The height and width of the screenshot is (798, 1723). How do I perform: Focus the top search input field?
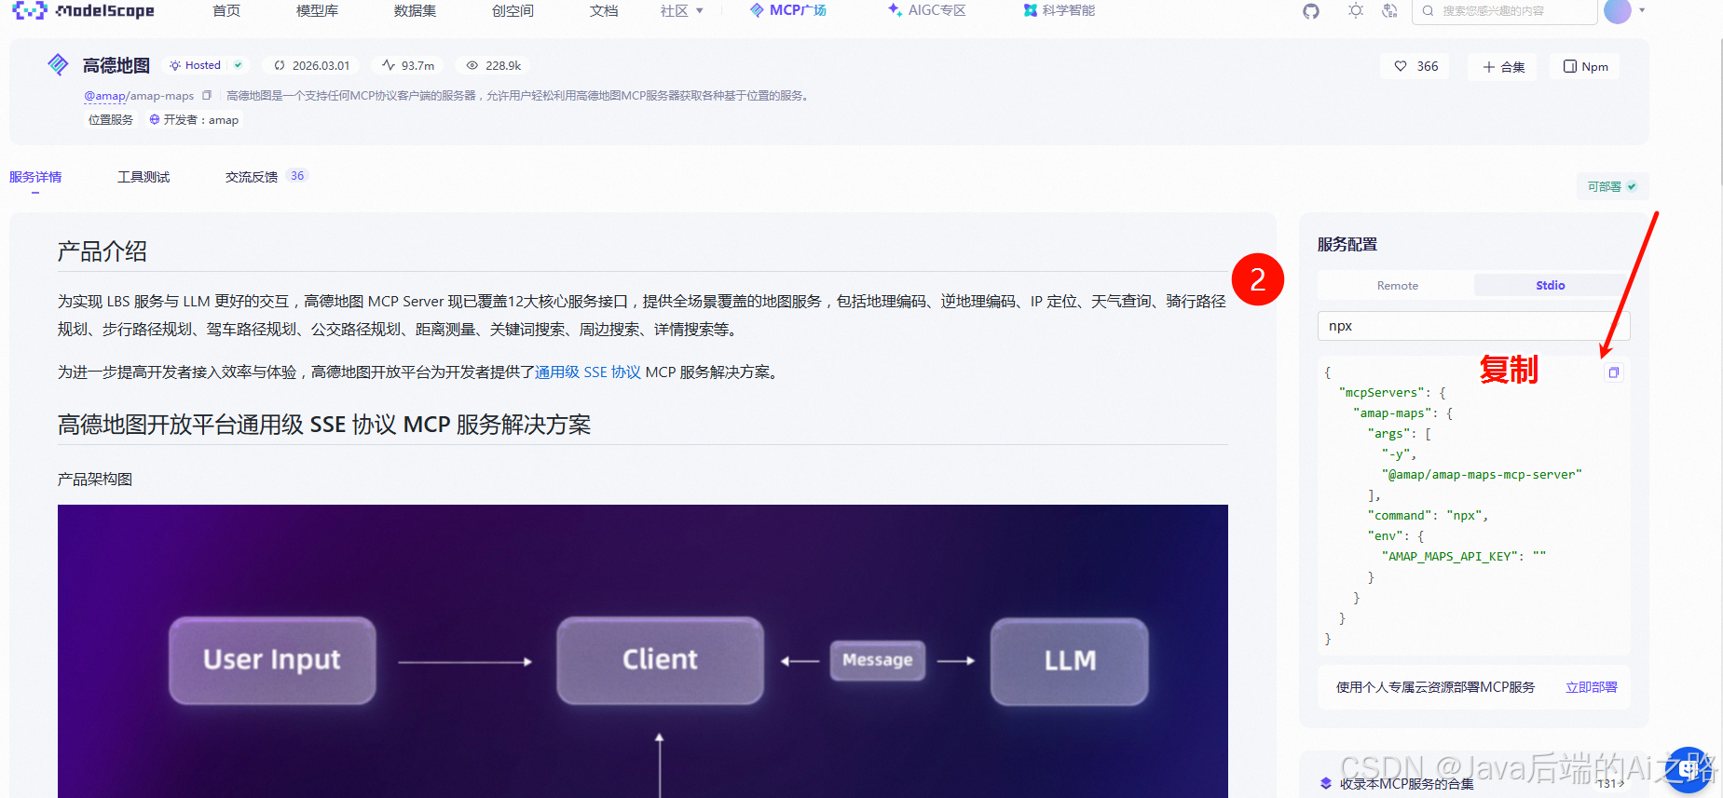[1505, 11]
